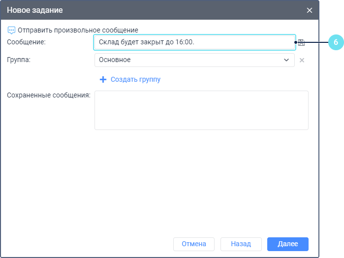Click the Сообщение: field label
344x258 pixels.
(26, 42)
